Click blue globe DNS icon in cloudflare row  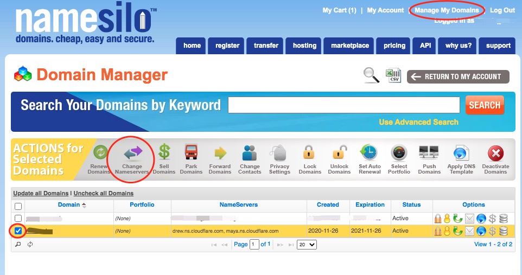coord(481,231)
